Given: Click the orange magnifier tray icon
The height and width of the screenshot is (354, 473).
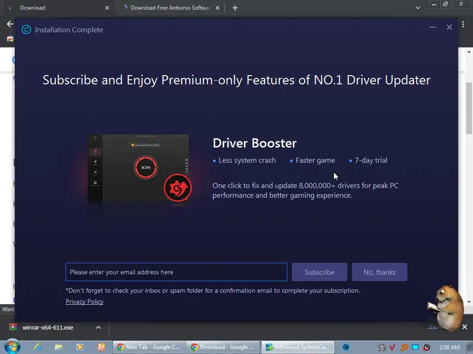Looking at the screenshot, I should 404,348.
